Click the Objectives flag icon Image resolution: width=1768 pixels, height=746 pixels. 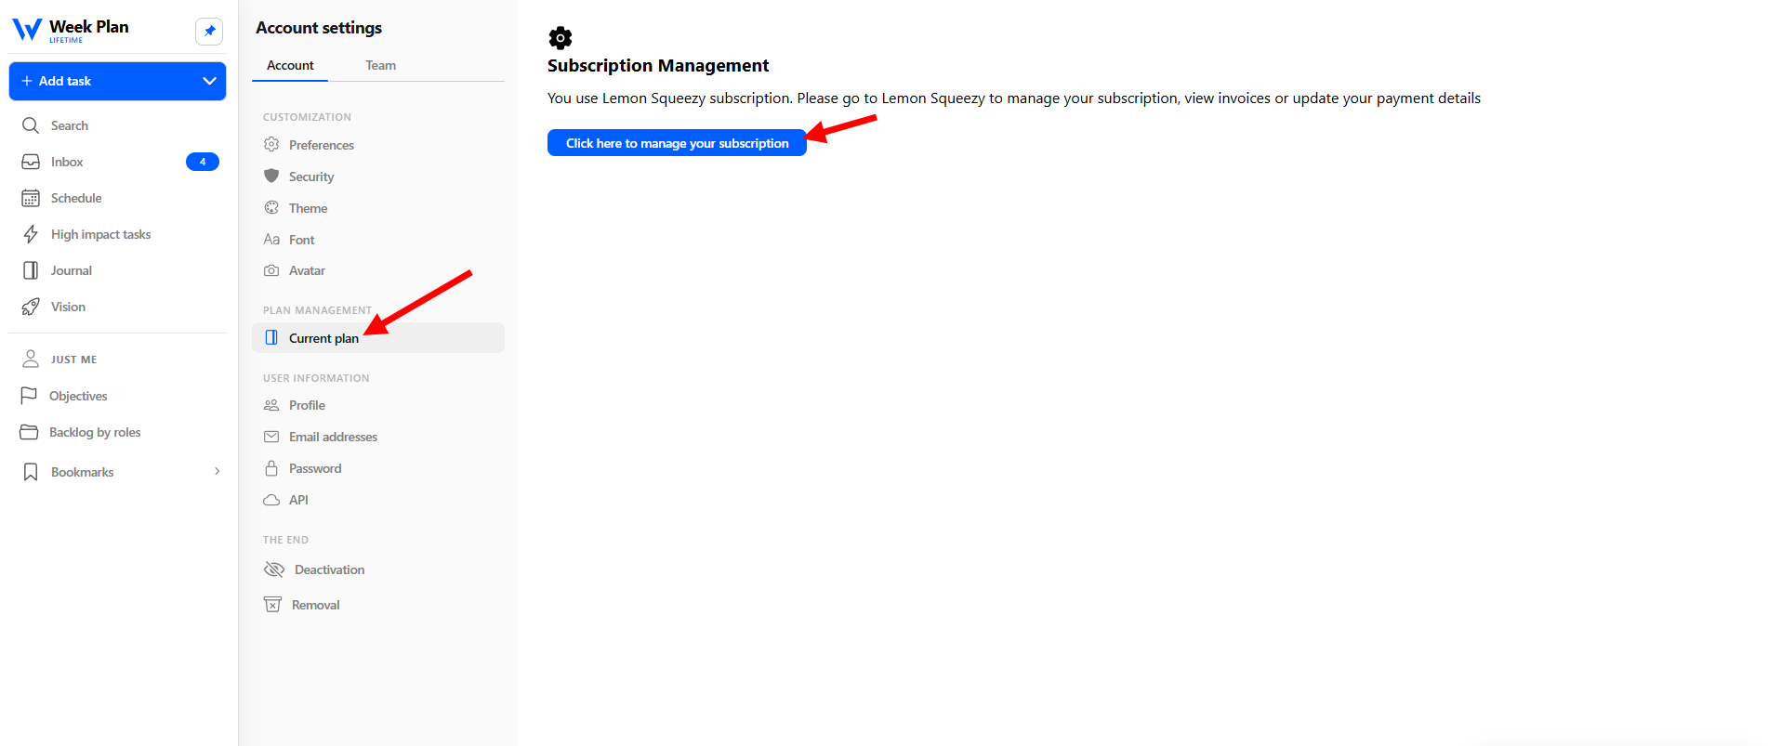pos(29,396)
